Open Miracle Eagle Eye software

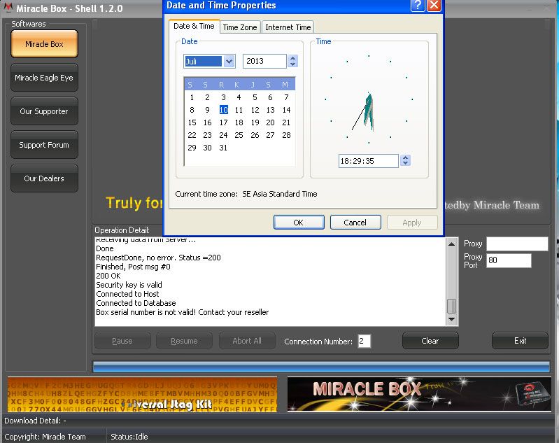(x=44, y=78)
